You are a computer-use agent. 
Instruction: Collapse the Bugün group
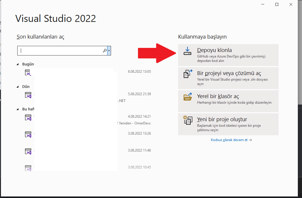click(18, 64)
